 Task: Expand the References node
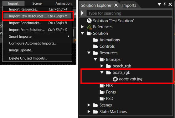tap(82, 27)
